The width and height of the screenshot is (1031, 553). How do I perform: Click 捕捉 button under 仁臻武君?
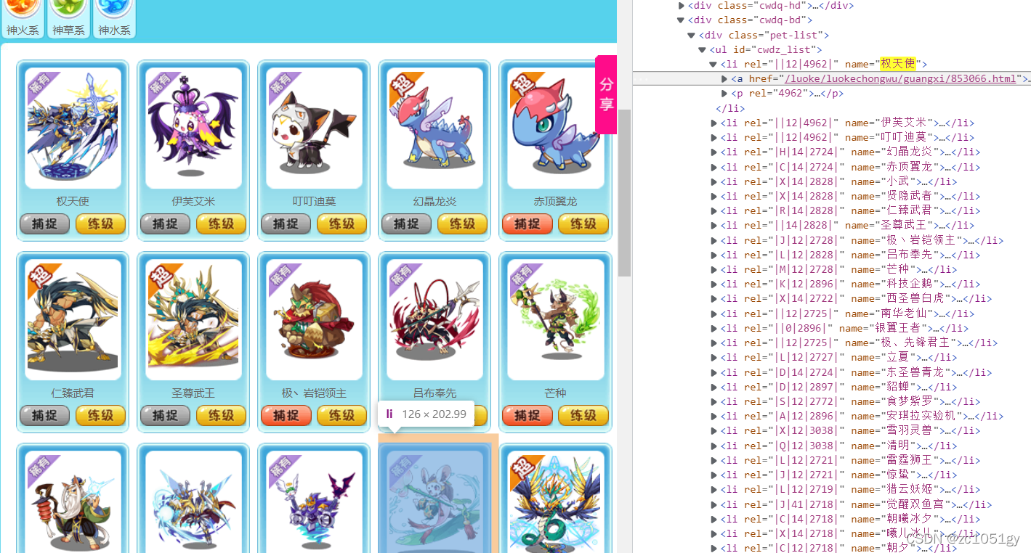pos(44,416)
